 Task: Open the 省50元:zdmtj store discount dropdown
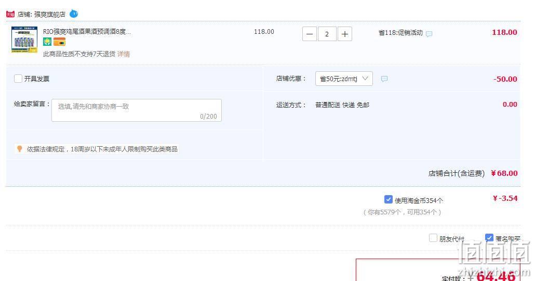point(344,79)
